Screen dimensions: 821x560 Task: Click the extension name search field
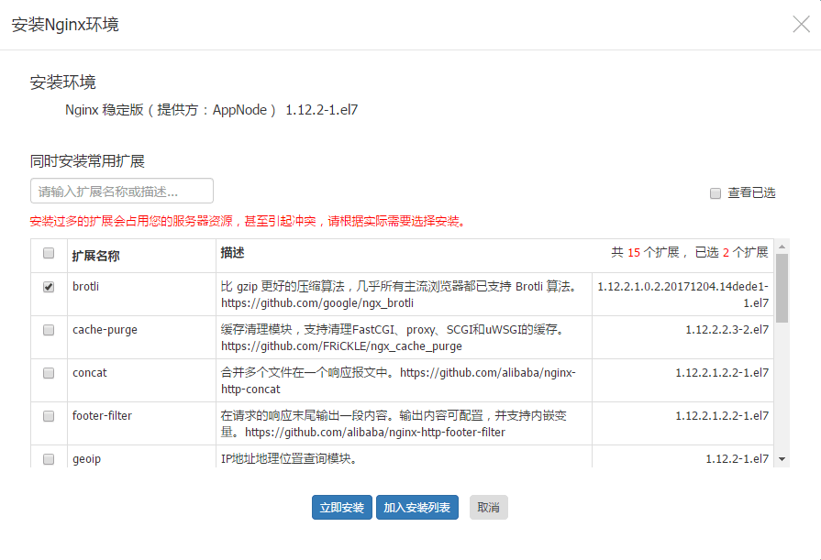coord(122,192)
